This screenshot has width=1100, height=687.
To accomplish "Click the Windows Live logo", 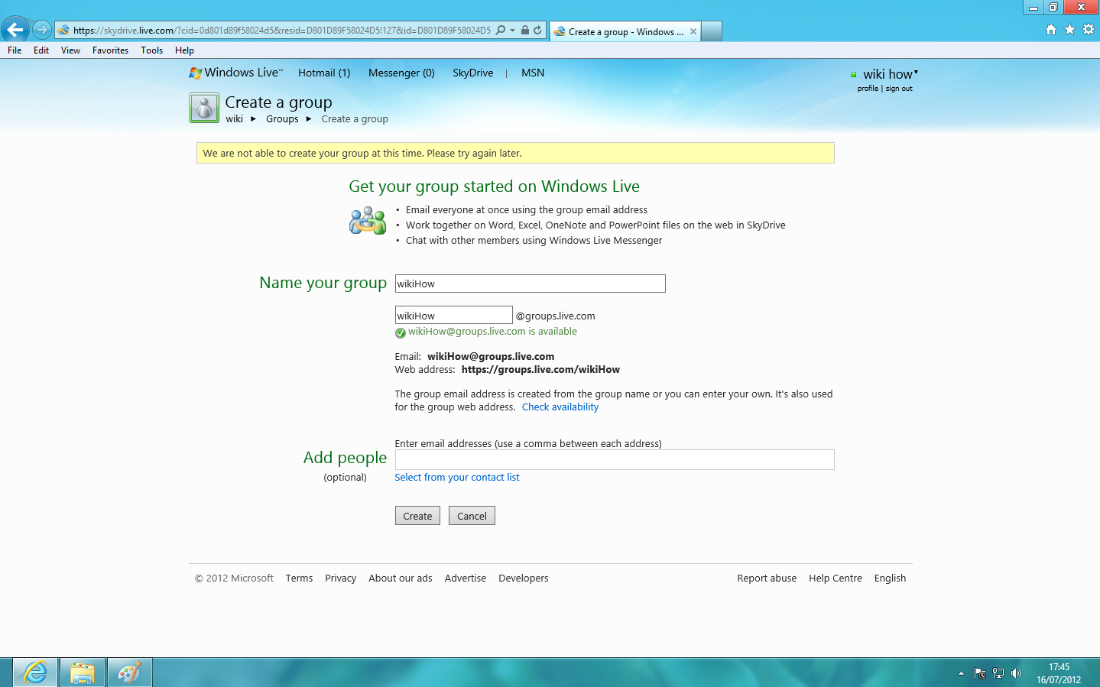I will [235, 73].
